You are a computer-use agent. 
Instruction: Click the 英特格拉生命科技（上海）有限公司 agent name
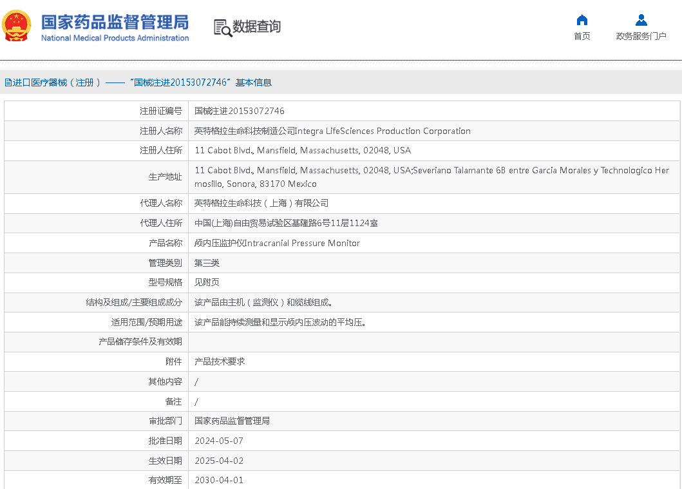[x=261, y=203]
